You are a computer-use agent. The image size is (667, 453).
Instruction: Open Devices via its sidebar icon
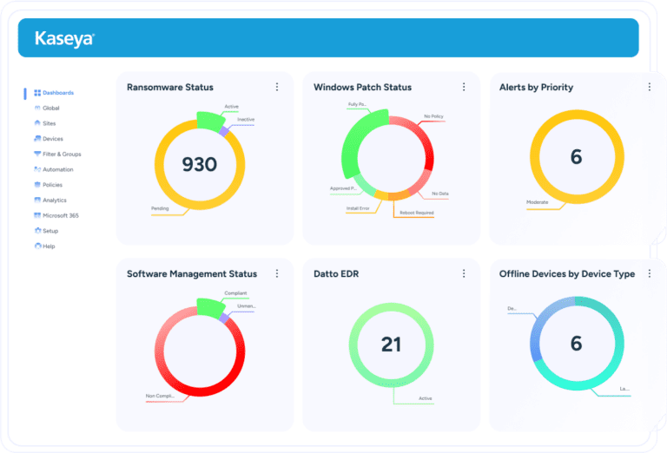tap(37, 139)
